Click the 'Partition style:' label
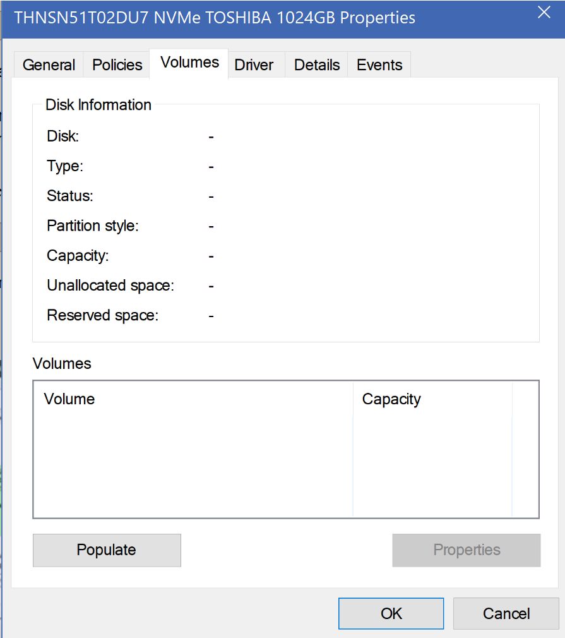The image size is (565, 638). (x=93, y=226)
